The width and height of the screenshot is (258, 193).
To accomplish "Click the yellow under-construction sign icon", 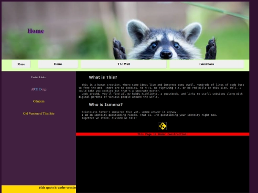I will click(162, 126).
